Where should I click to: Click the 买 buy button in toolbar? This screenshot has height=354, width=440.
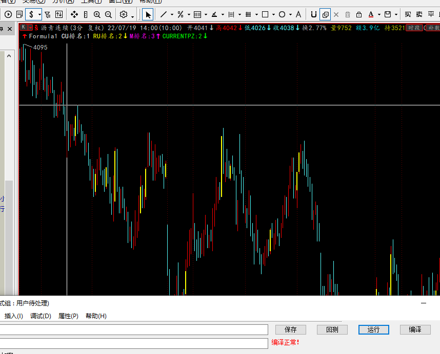[x=408, y=14]
